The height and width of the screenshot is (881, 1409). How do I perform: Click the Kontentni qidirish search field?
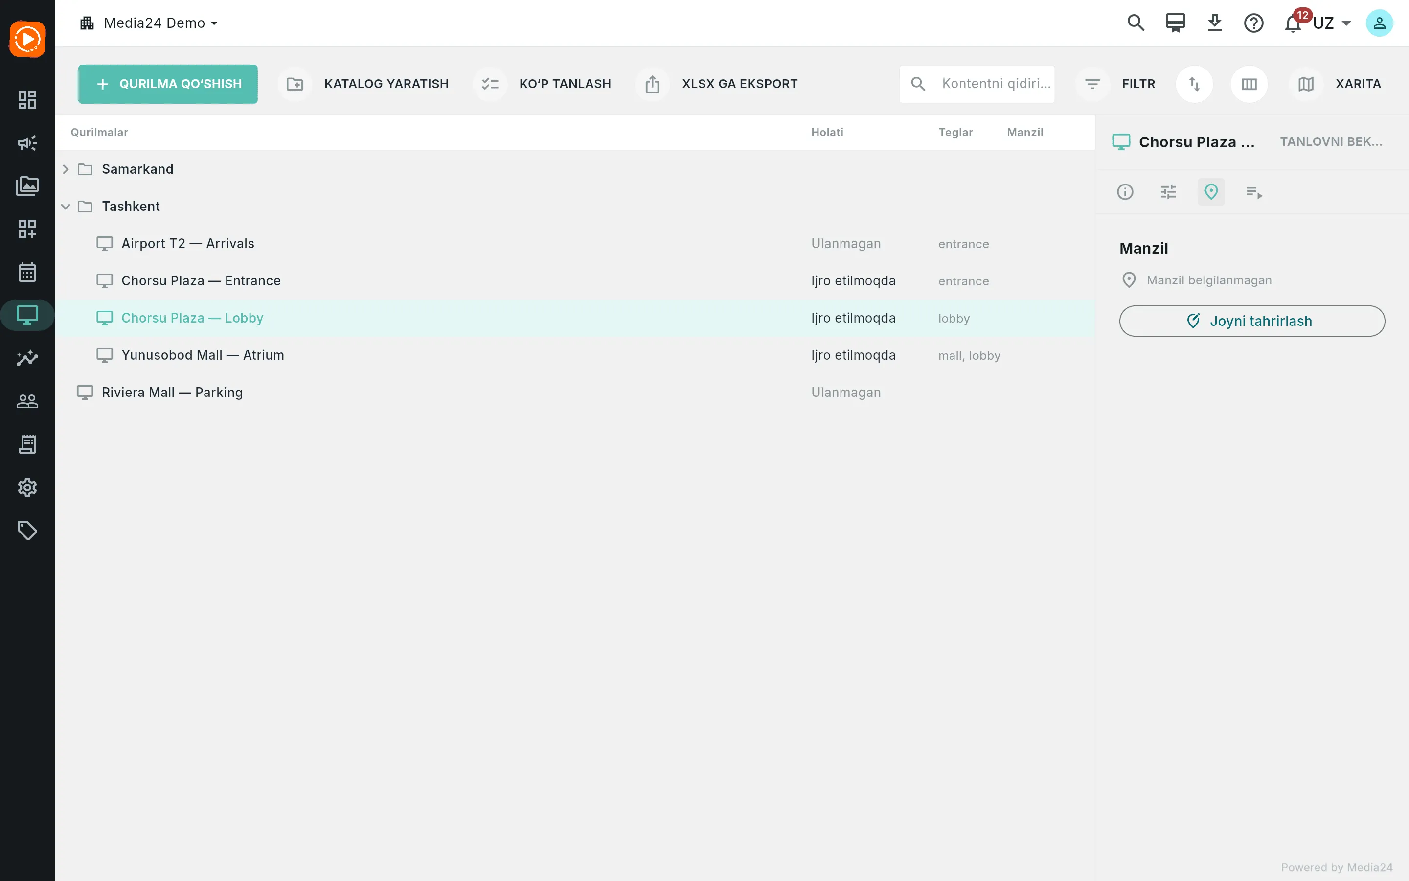(x=977, y=84)
